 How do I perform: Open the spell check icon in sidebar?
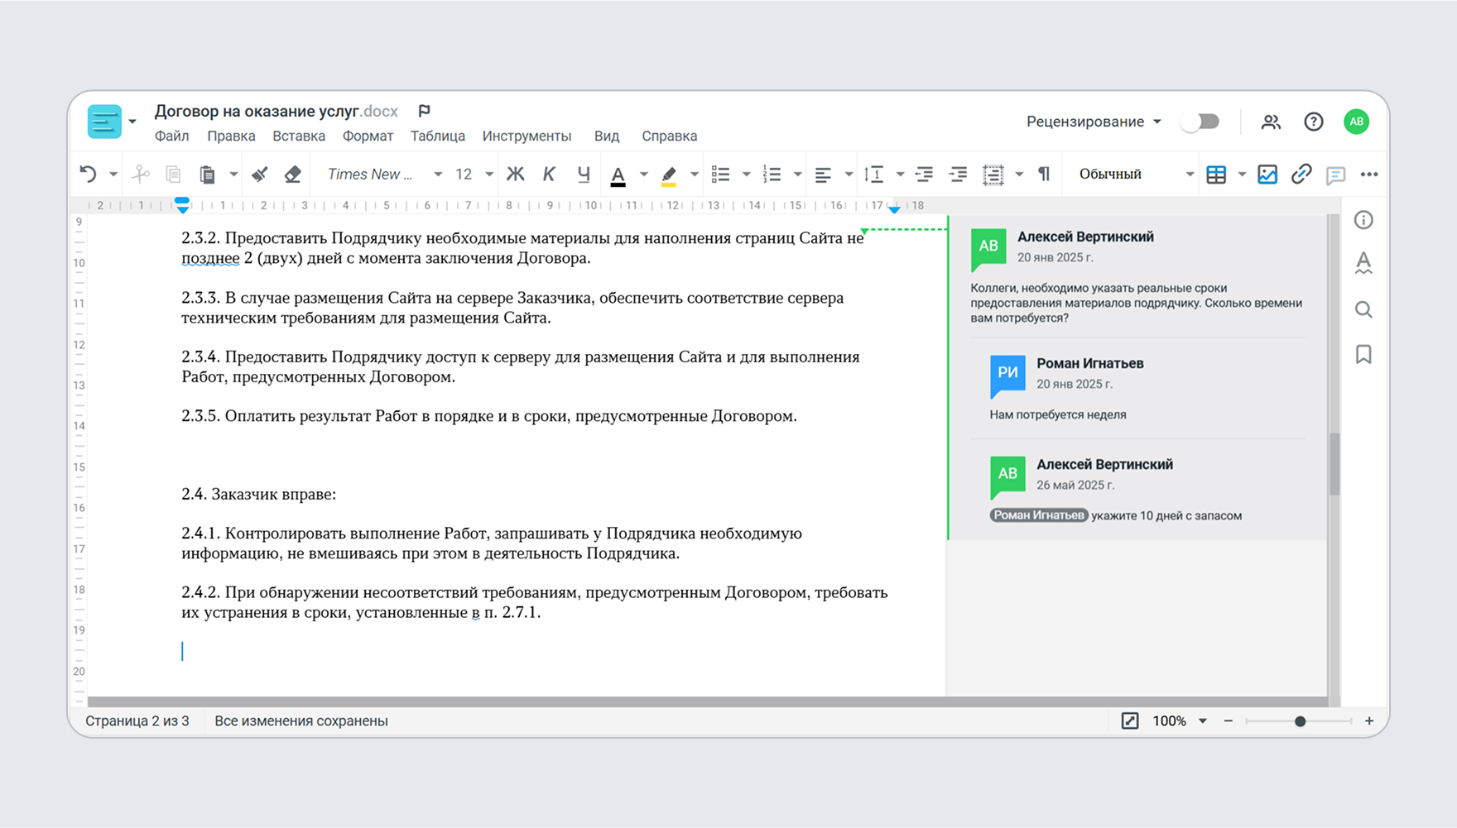click(1363, 264)
